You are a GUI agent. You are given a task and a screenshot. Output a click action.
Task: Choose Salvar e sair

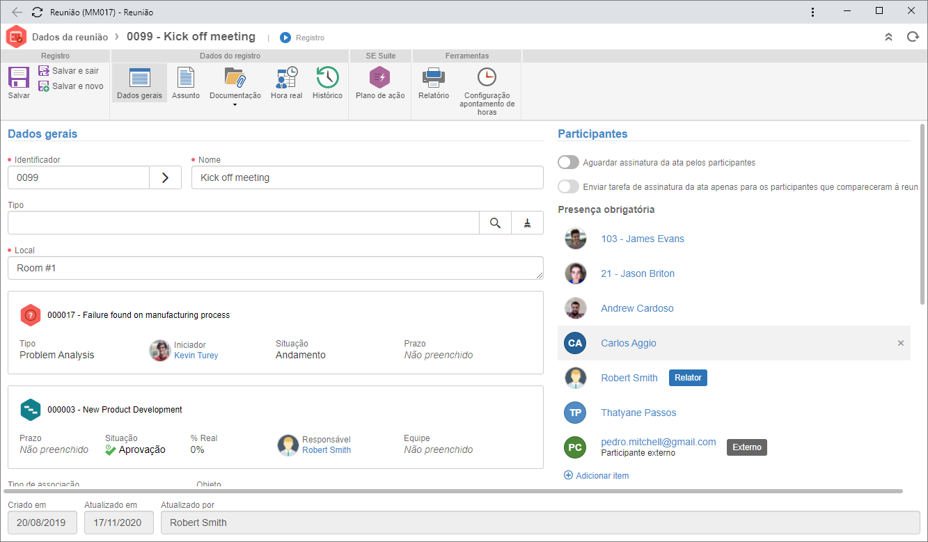(68, 71)
